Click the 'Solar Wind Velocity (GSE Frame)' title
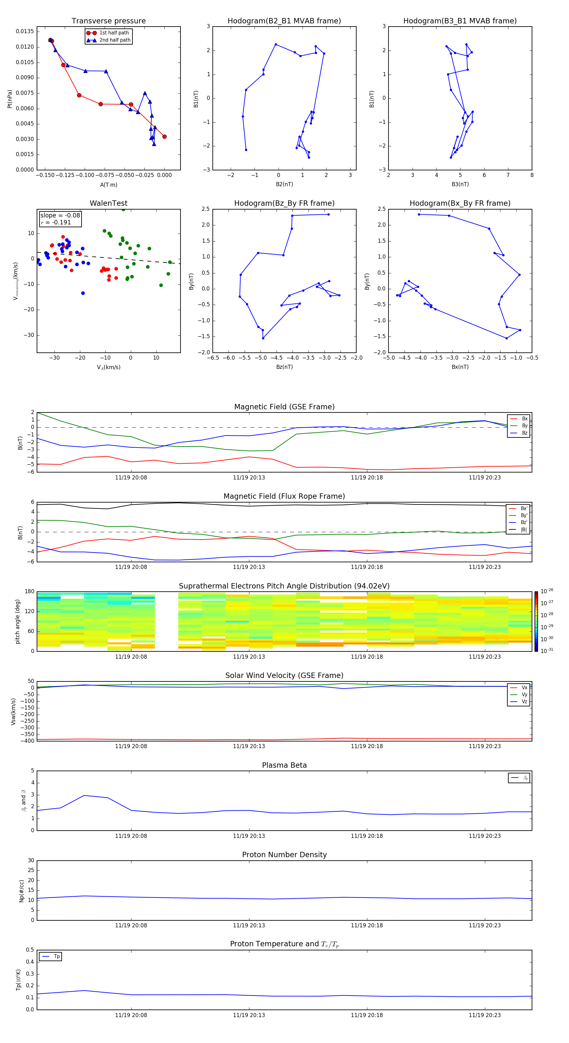569x1043 pixels. [x=284, y=676]
